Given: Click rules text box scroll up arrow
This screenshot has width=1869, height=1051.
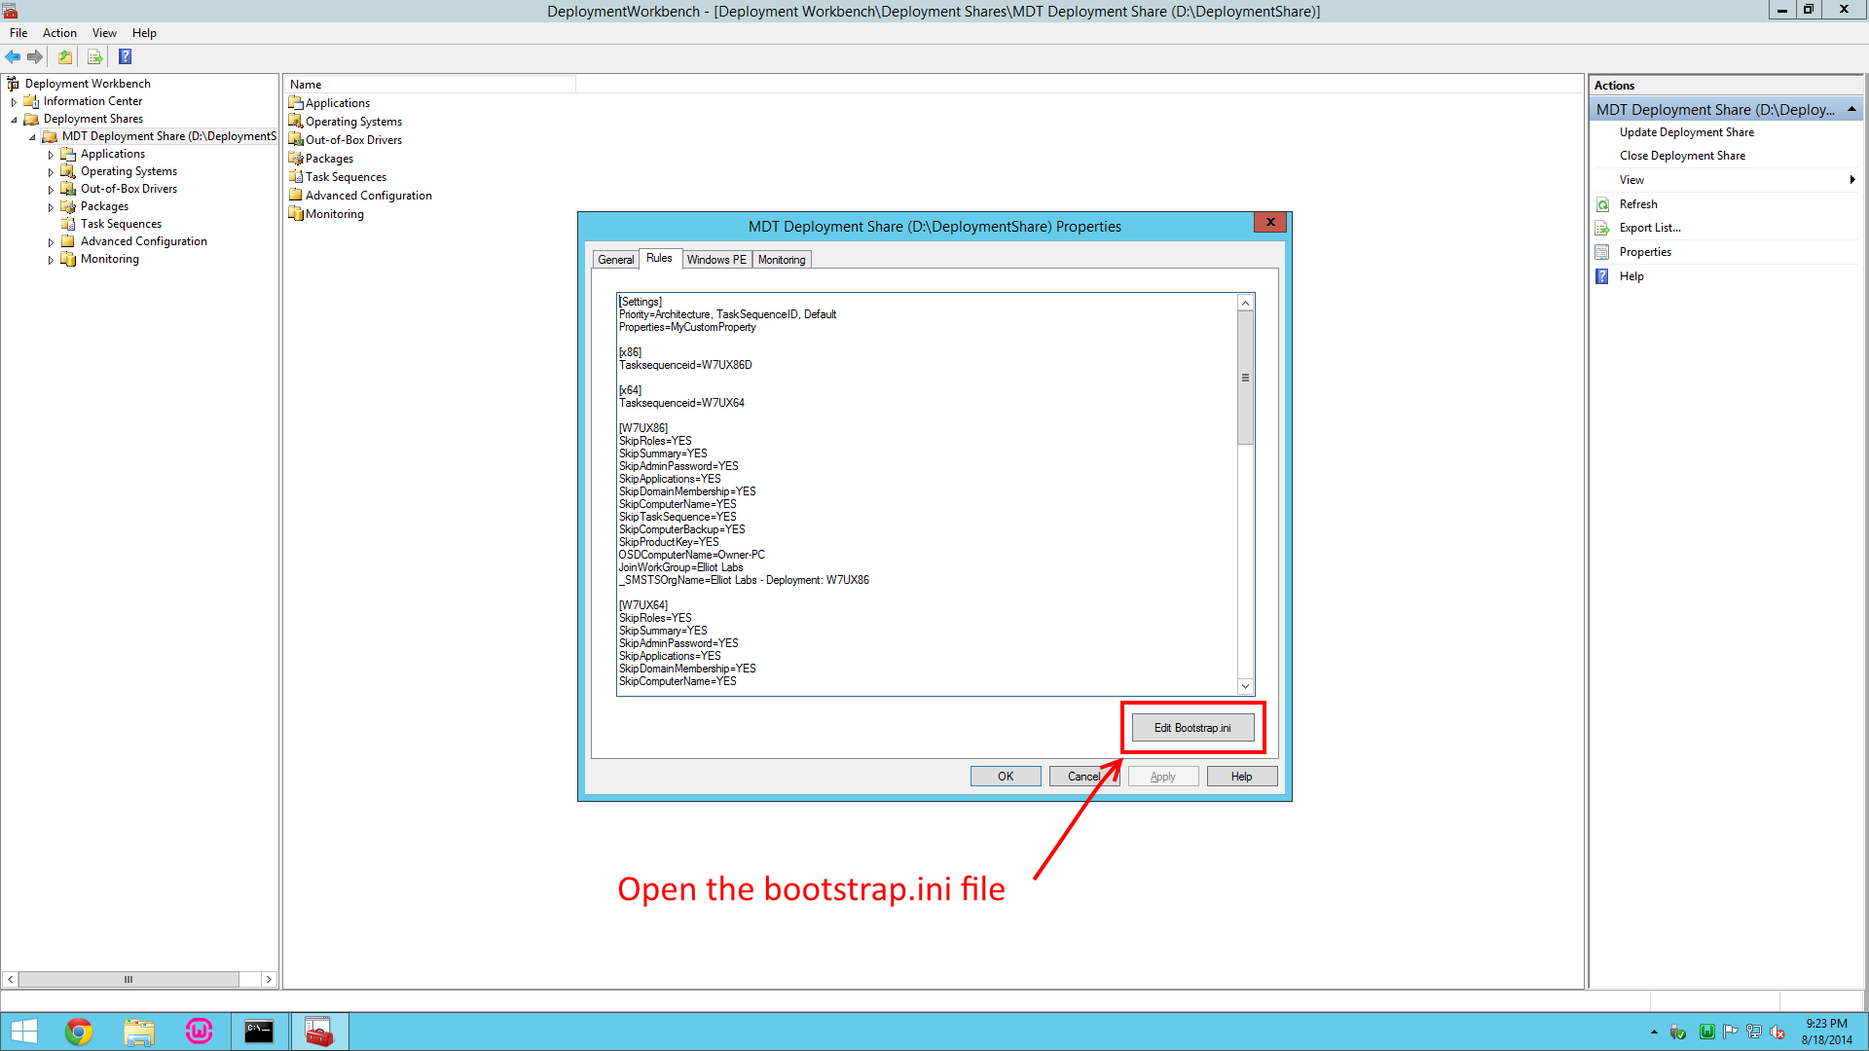Looking at the screenshot, I should [x=1245, y=303].
